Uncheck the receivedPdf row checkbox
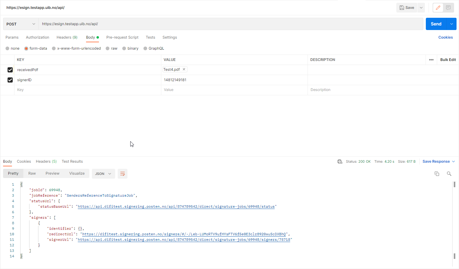Image resolution: width=459 pixels, height=269 pixels. (x=10, y=70)
